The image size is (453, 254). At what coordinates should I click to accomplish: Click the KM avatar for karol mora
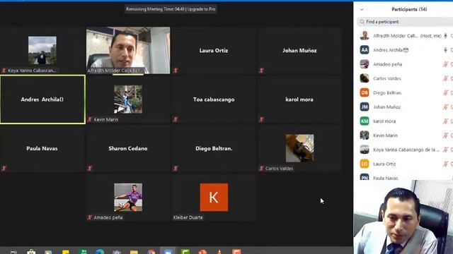point(365,121)
